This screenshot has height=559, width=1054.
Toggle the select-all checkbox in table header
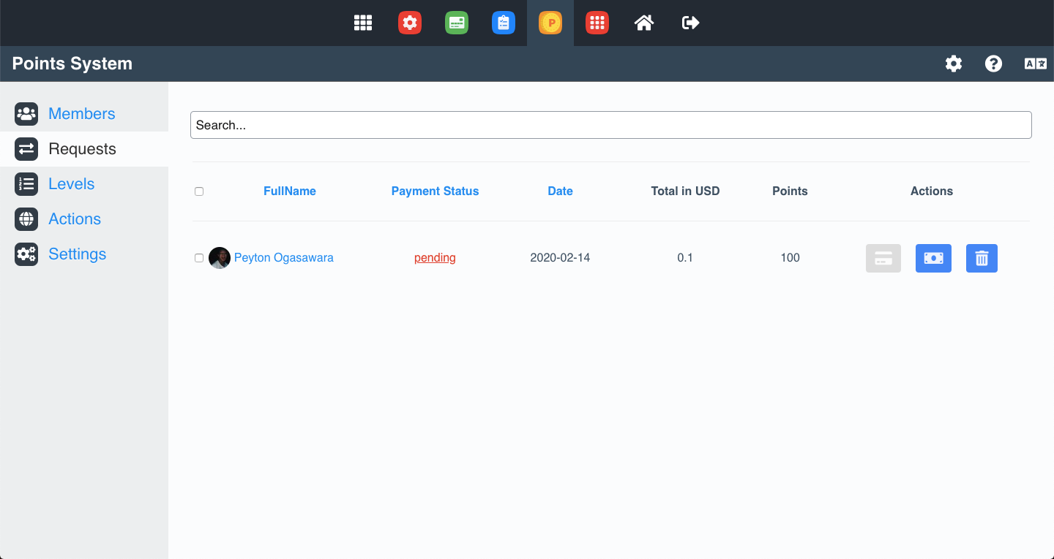point(199,191)
